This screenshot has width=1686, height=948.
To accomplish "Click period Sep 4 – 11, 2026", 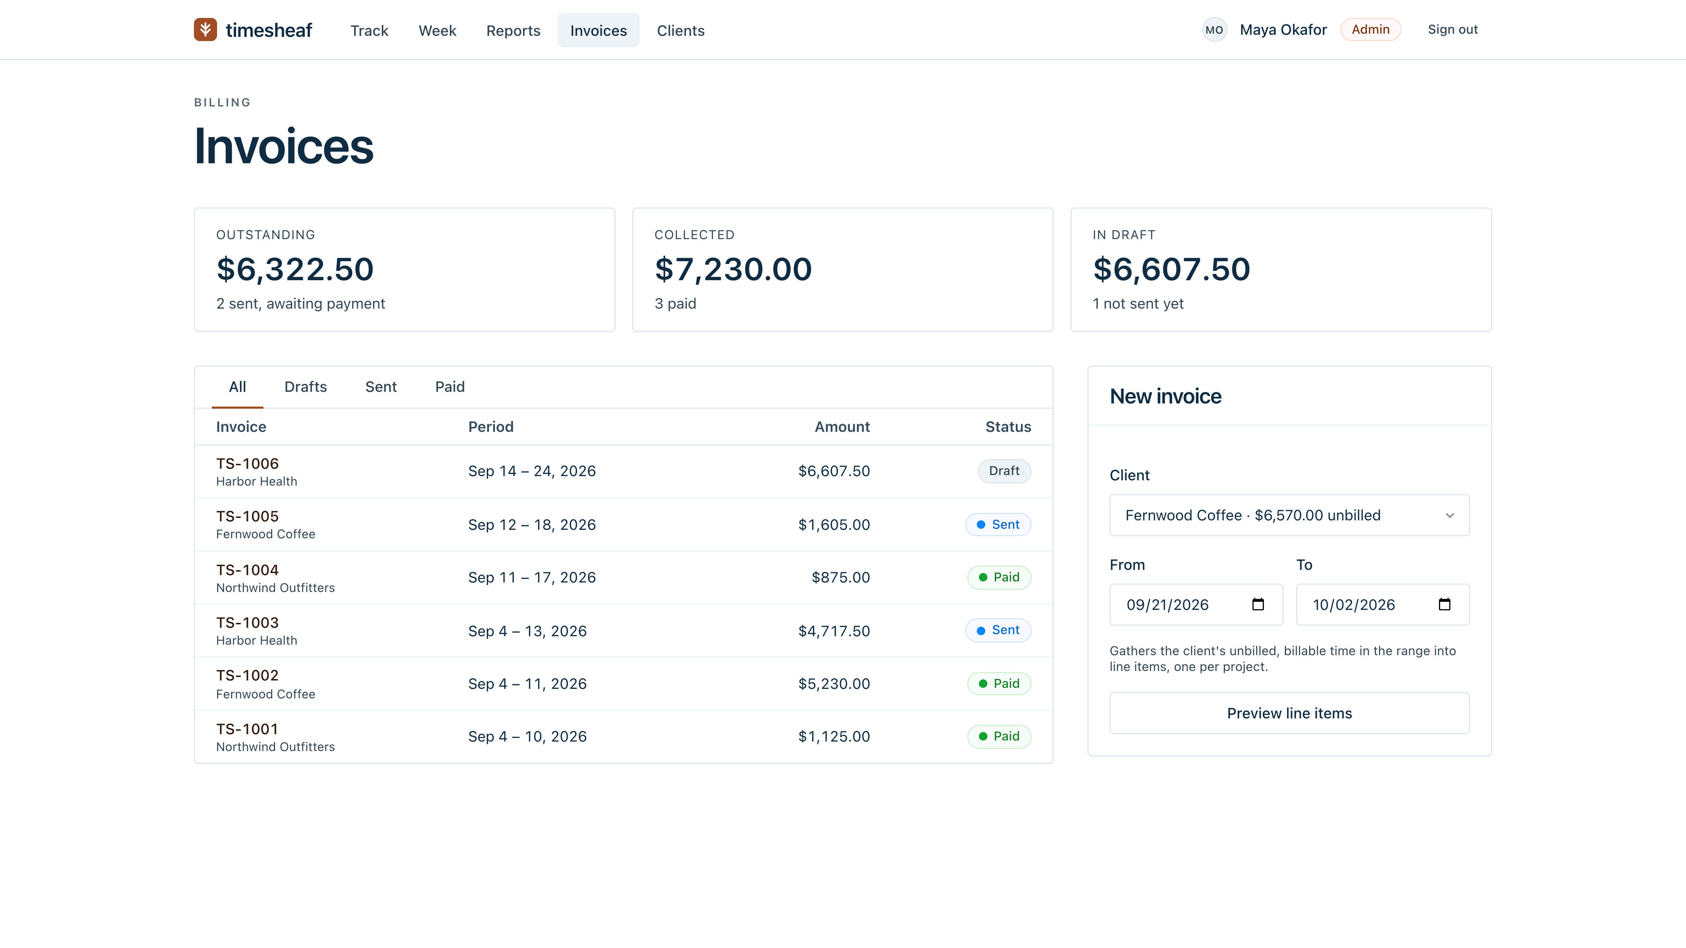I will (527, 684).
